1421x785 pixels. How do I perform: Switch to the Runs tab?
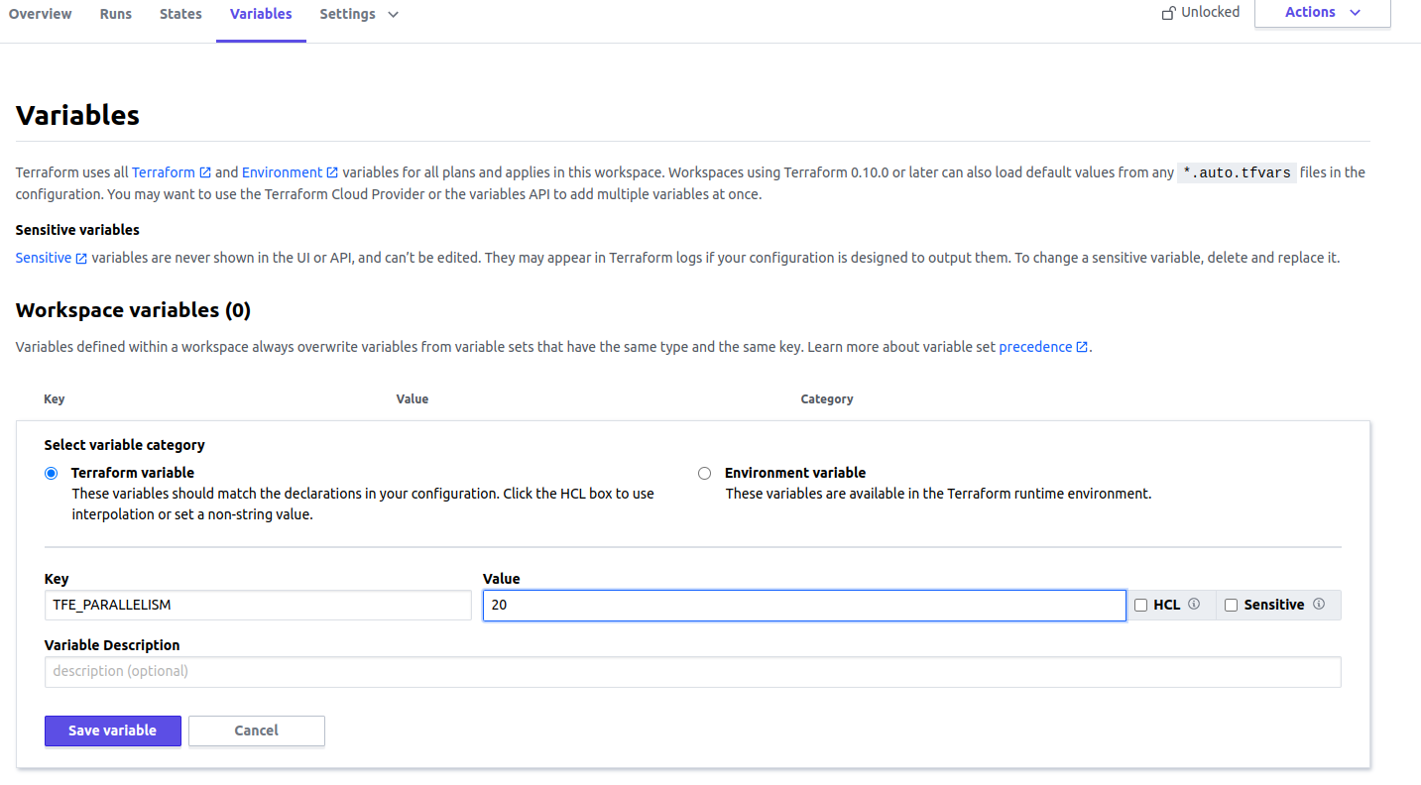[115, 14]
